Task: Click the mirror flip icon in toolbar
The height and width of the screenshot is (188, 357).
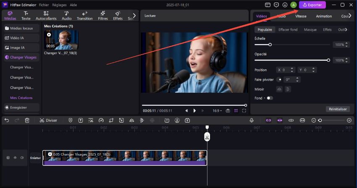Action: 131,120
